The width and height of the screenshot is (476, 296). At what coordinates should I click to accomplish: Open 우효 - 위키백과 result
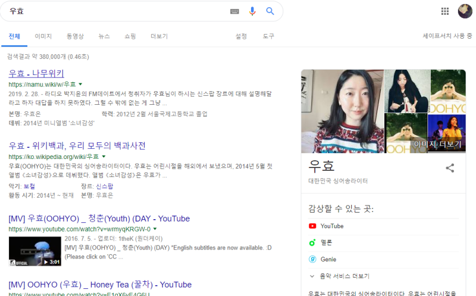77,146
